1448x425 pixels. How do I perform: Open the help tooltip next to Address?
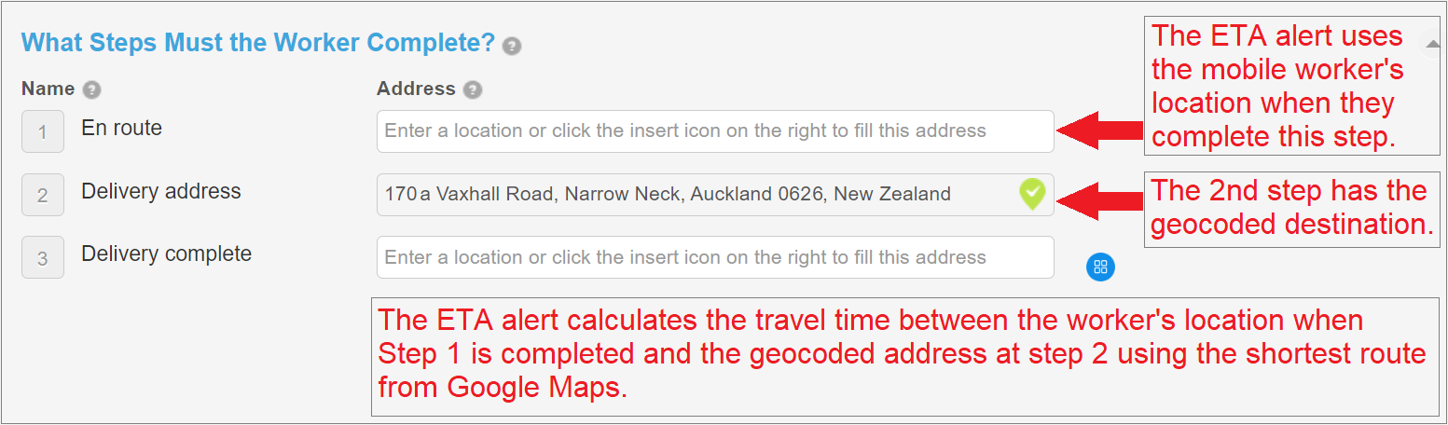pos(473,90)
